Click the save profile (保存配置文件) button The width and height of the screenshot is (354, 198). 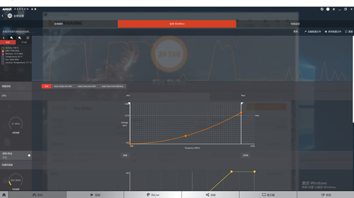point(333,32)
